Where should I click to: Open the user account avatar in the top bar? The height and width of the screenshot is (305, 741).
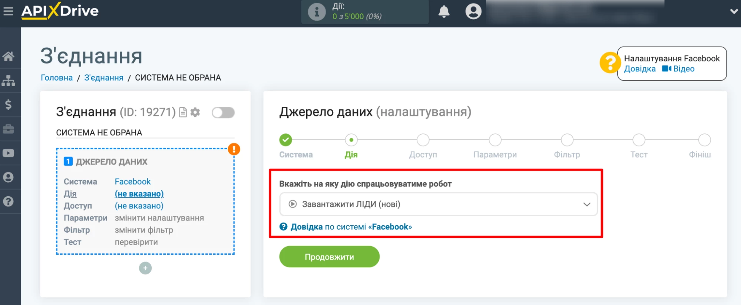point(473,11)
